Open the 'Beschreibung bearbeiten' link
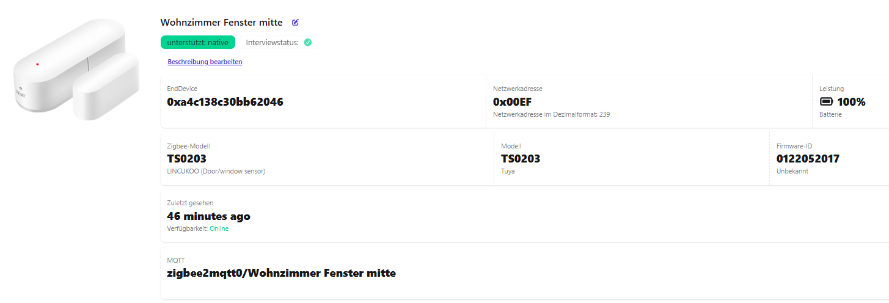Screen dimensions: 889x303 (x=205, y=62)
